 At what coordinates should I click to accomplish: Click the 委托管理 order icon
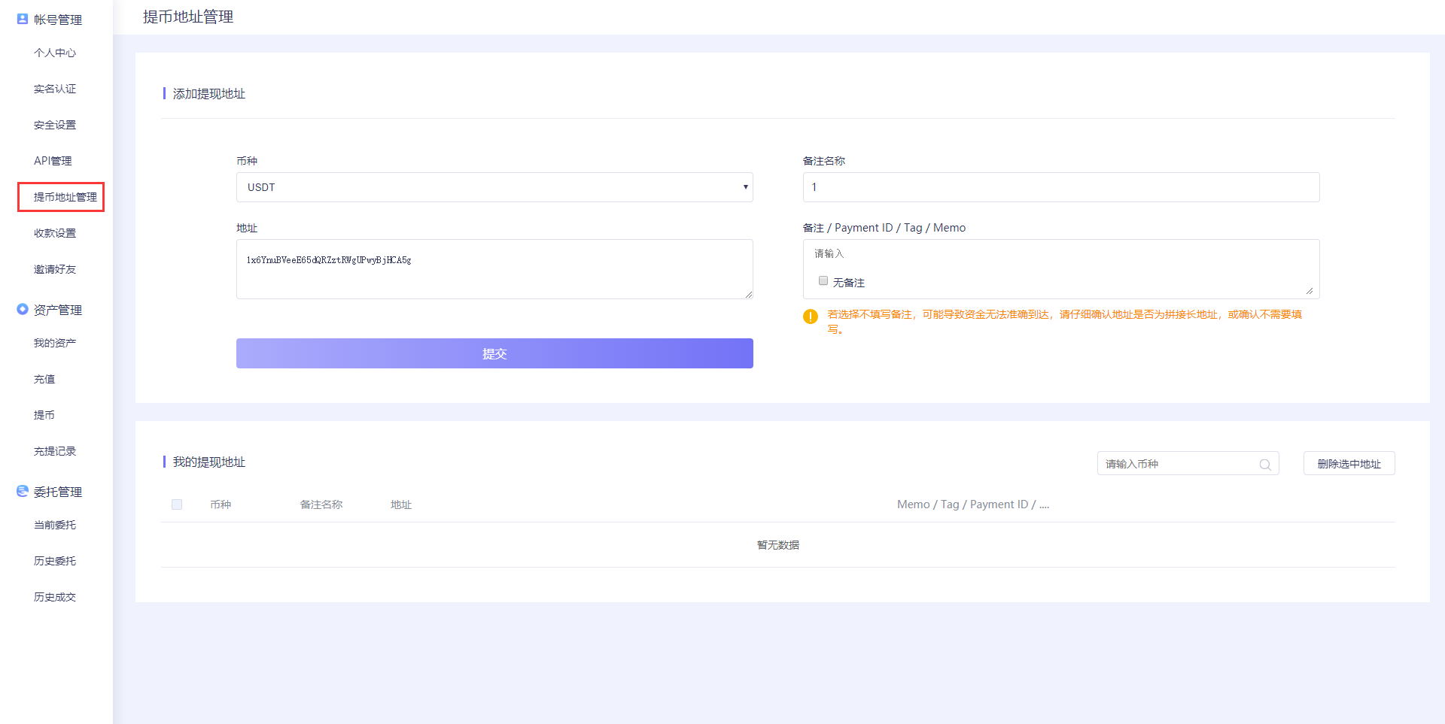click(x=23, y=491)
